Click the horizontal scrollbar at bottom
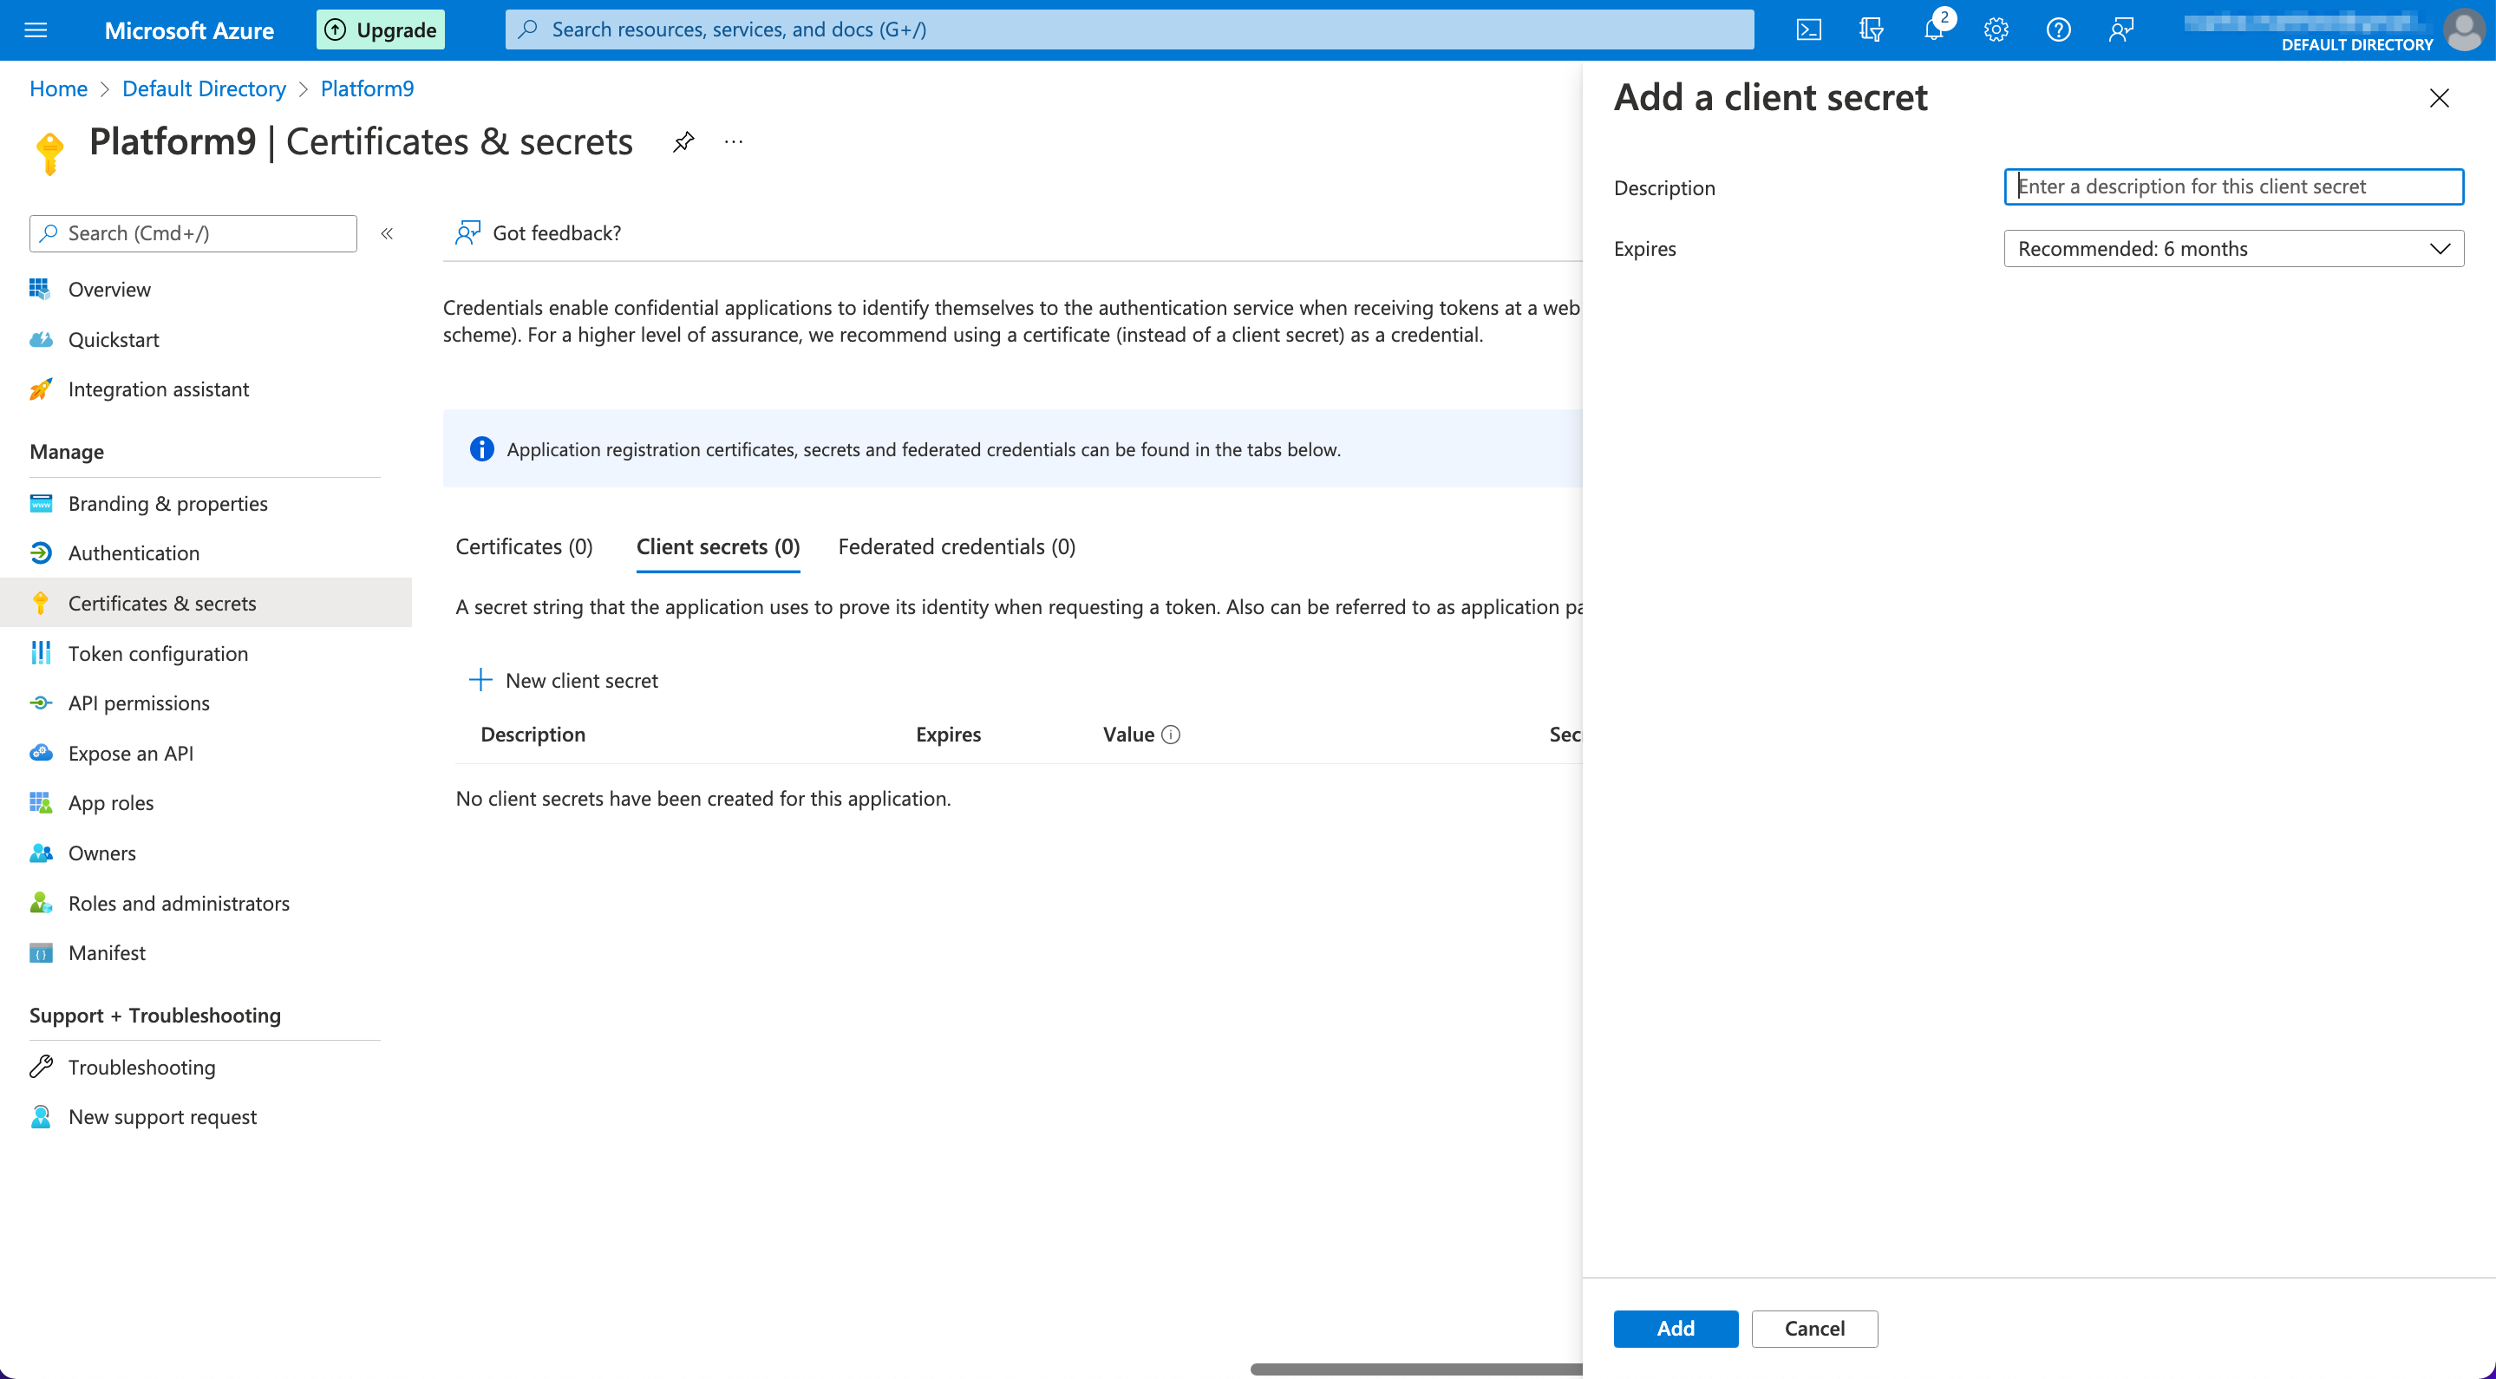 click(1415, 1369)
